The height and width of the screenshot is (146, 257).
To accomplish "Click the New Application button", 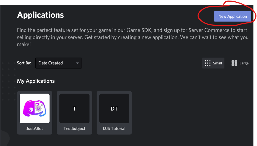I will 232,16.
